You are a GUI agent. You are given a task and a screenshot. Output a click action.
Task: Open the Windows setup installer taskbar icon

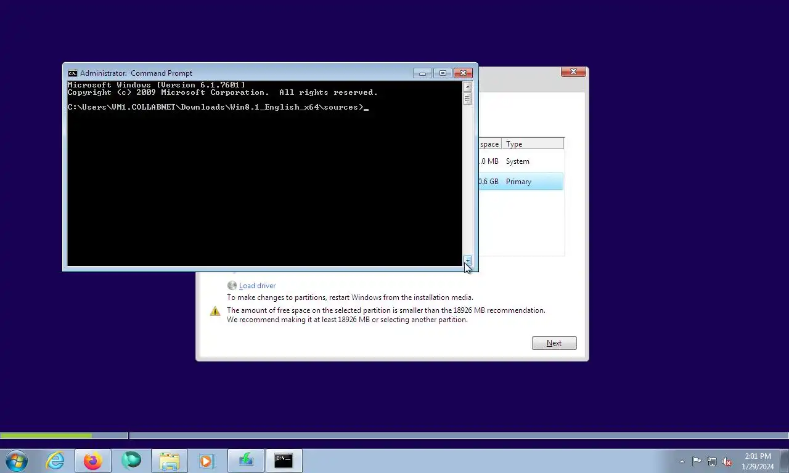(x=246, y=461)
